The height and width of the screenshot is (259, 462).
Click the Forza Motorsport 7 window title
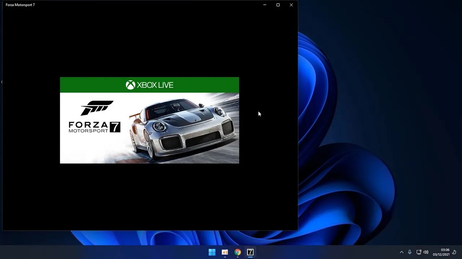click(20, 5)
